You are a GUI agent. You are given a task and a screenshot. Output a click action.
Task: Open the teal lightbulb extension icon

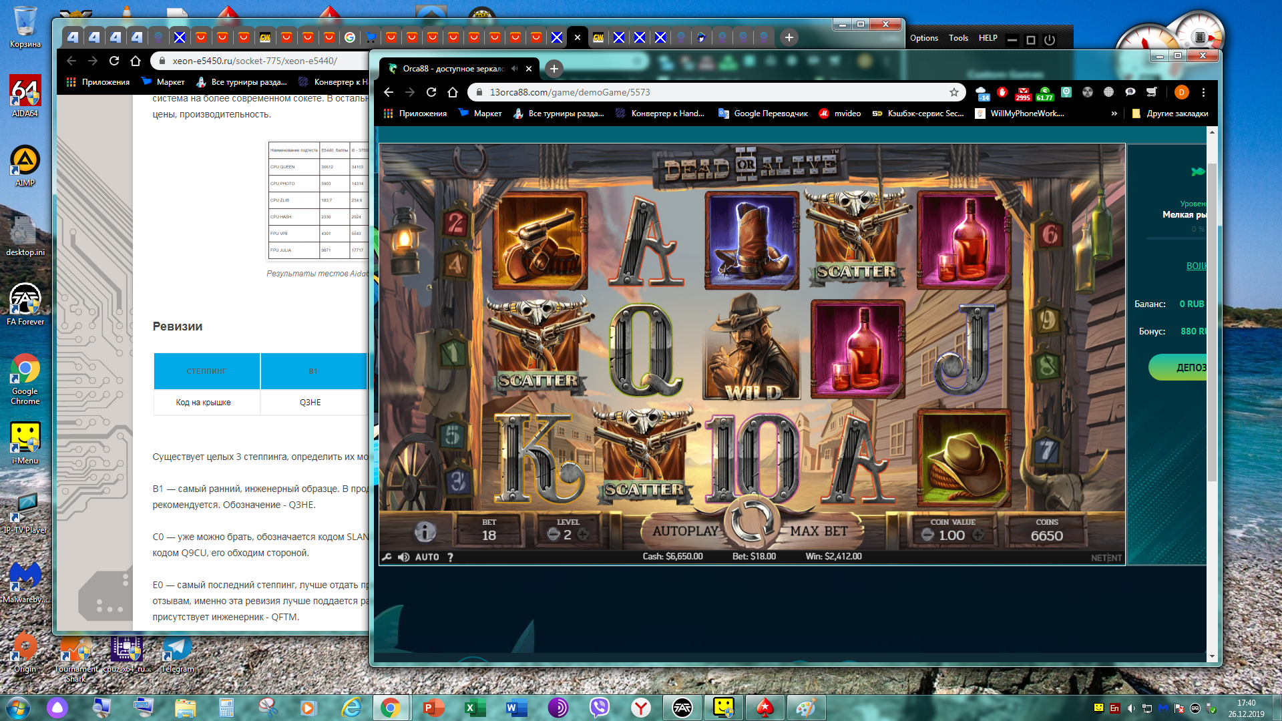point(1066,92)
